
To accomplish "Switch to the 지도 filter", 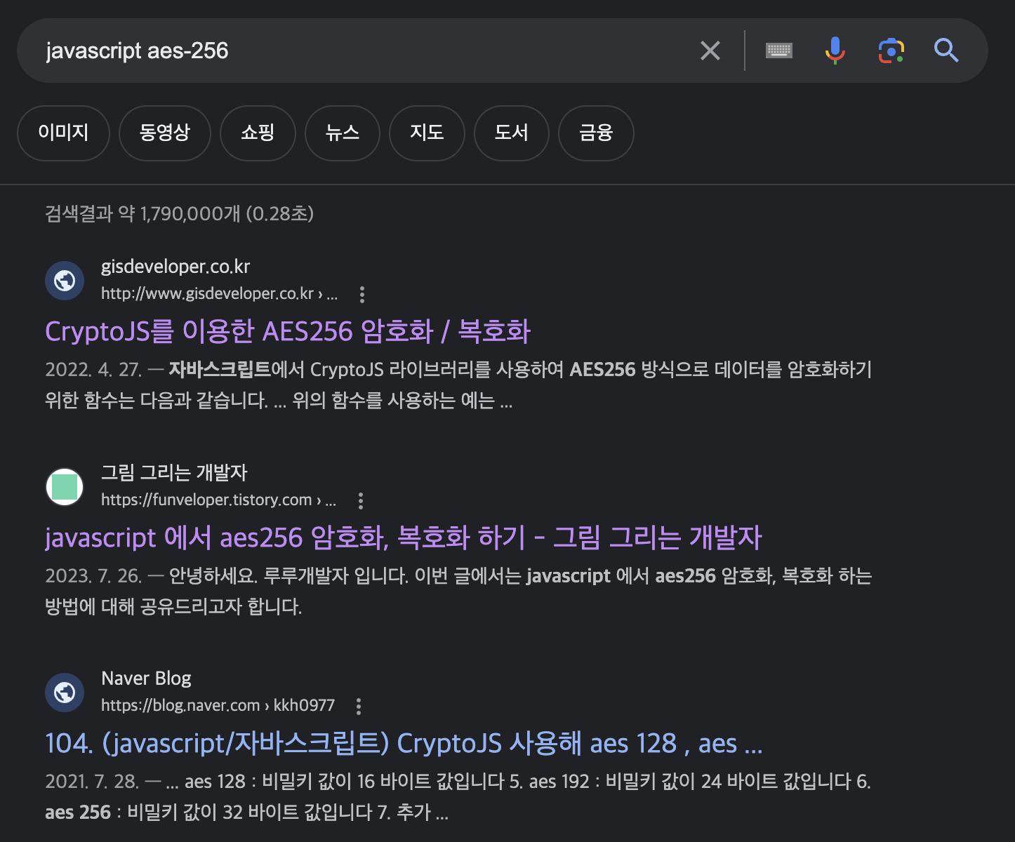I will point(427,133).
